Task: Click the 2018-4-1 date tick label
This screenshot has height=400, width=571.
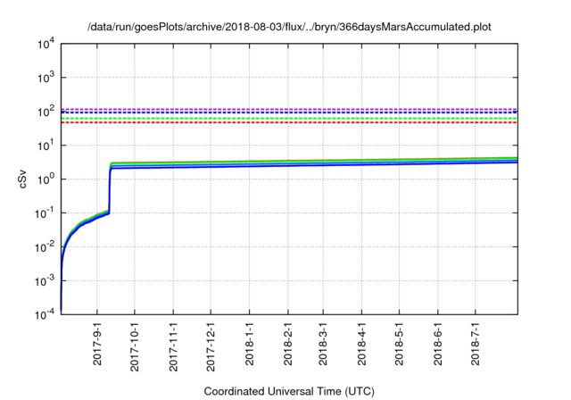Action: point(361,344)
